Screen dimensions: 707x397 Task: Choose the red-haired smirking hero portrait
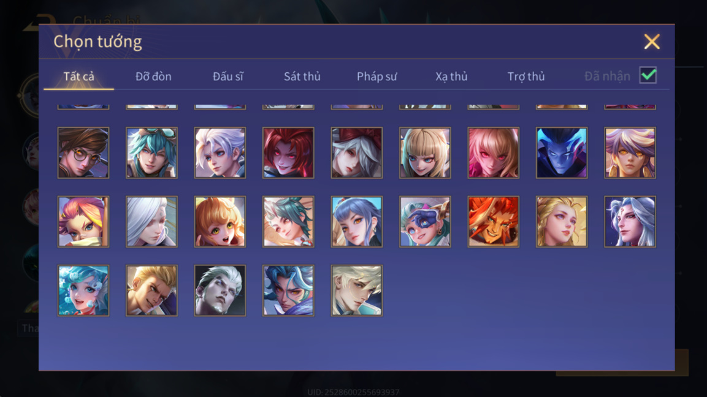[288, 153]
